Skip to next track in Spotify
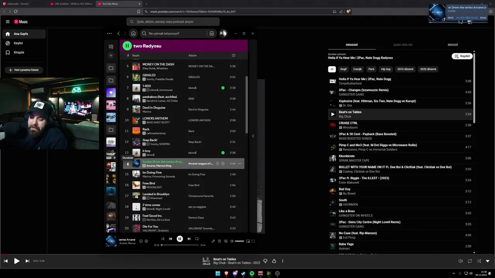The height and width of the screenshot is (278, 495). click(189, 239)
